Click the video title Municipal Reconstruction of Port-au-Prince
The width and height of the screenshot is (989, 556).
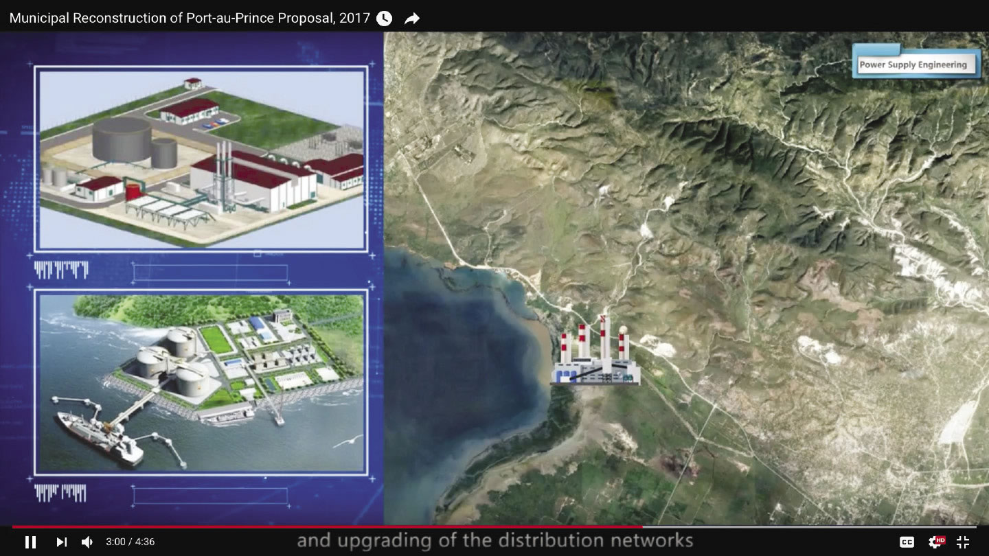point(190,19)
